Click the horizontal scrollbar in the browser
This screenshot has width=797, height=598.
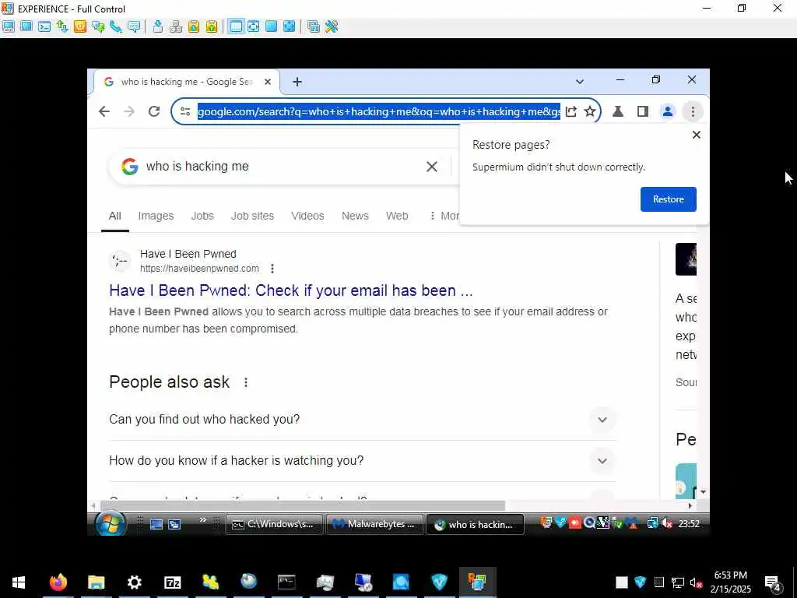(303, 505)
